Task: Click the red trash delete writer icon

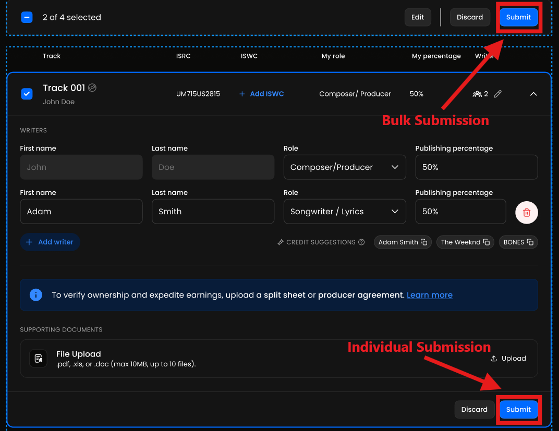Action: (x=527, y=212)
